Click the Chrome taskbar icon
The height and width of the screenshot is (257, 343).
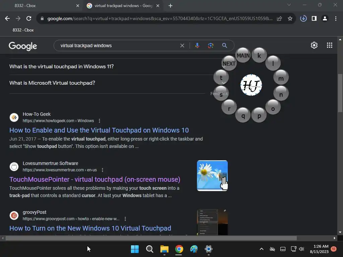179,249
